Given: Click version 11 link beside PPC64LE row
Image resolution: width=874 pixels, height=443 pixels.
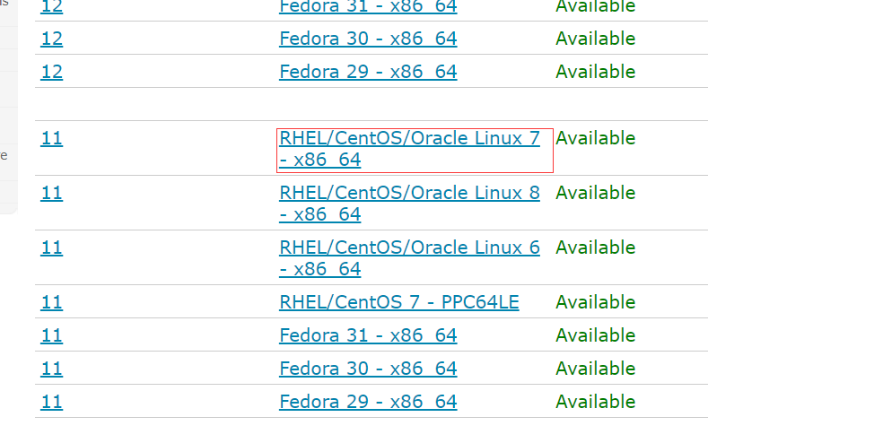Looking at the screenshot, I should pyautogui.click(x=52, y=302).
